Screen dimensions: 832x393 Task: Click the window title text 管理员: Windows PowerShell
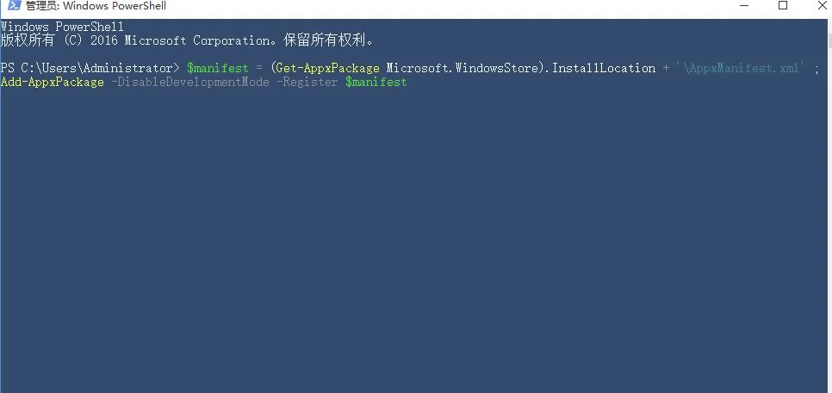click(x=96, y=6)
